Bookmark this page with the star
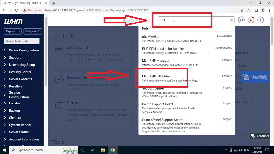 point(248,10)
